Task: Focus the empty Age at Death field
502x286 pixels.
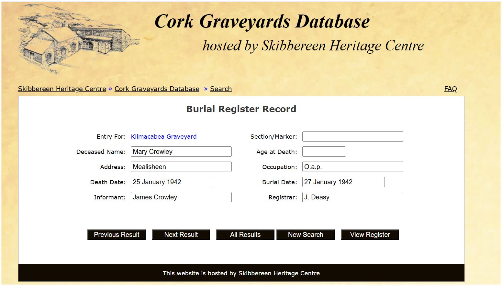Action: point(324,152)
